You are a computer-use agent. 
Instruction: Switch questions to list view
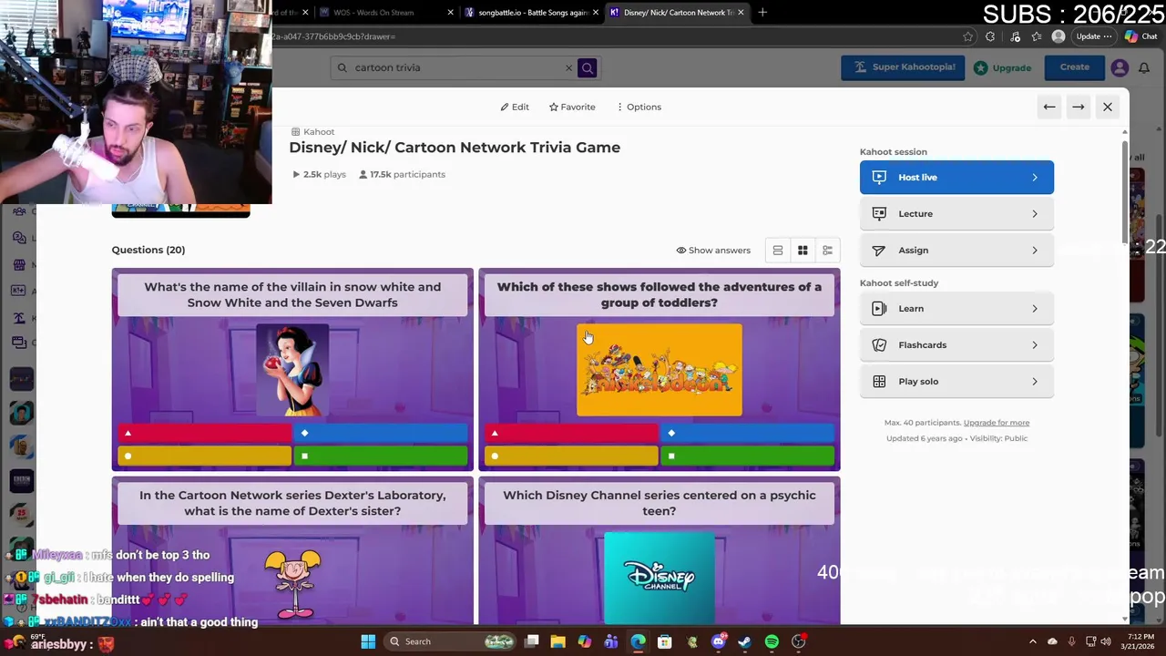[x=777, y=250]
